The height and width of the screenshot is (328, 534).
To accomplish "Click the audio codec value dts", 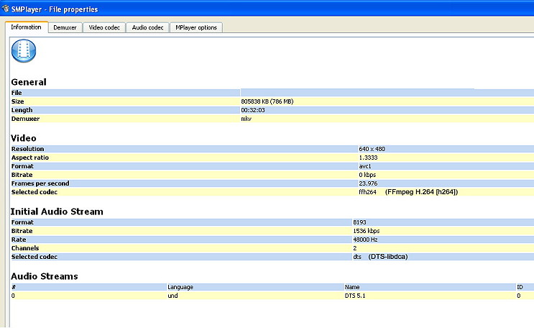I will pos(357,257).
